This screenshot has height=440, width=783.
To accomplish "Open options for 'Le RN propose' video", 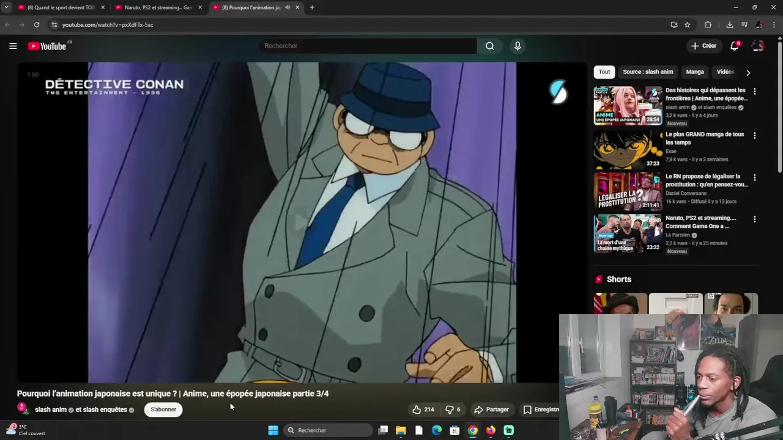I will click(x=754, y=177).
